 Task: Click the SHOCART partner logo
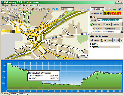pyautogui.click(x=113, y=13)
